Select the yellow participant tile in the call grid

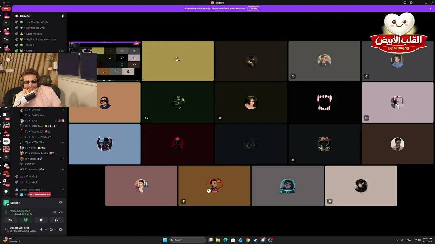[x=178, y=61]
